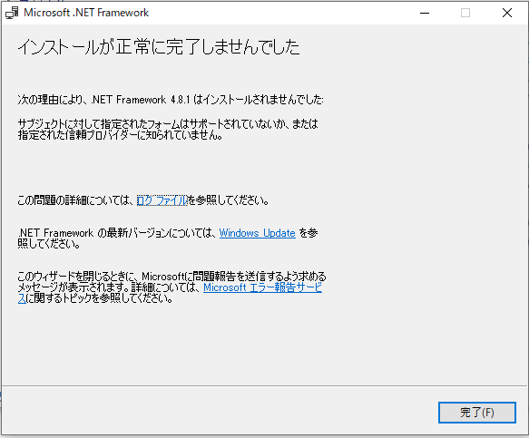Minimize the Microsoft .NET Framework window
Viewport: 529px width, 438px height.
click(x=425, y=13)
